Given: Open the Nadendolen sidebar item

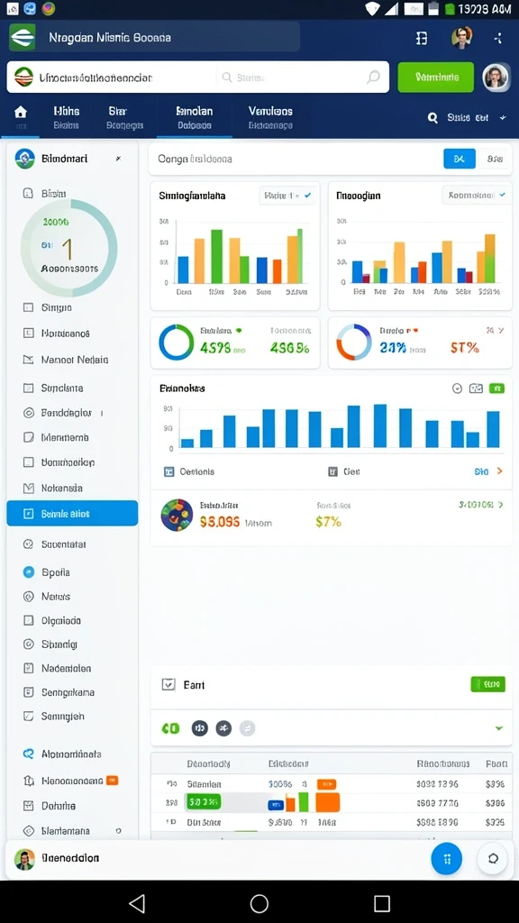Looking at the screenshot, I should point(66,668).
